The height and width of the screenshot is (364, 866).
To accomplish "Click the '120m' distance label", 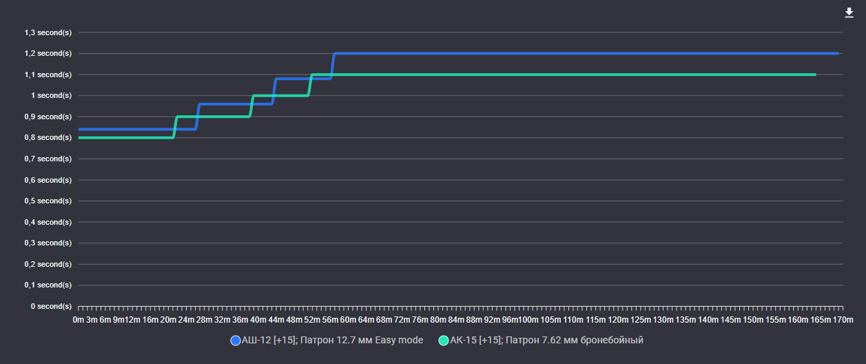I will point(619,320).
